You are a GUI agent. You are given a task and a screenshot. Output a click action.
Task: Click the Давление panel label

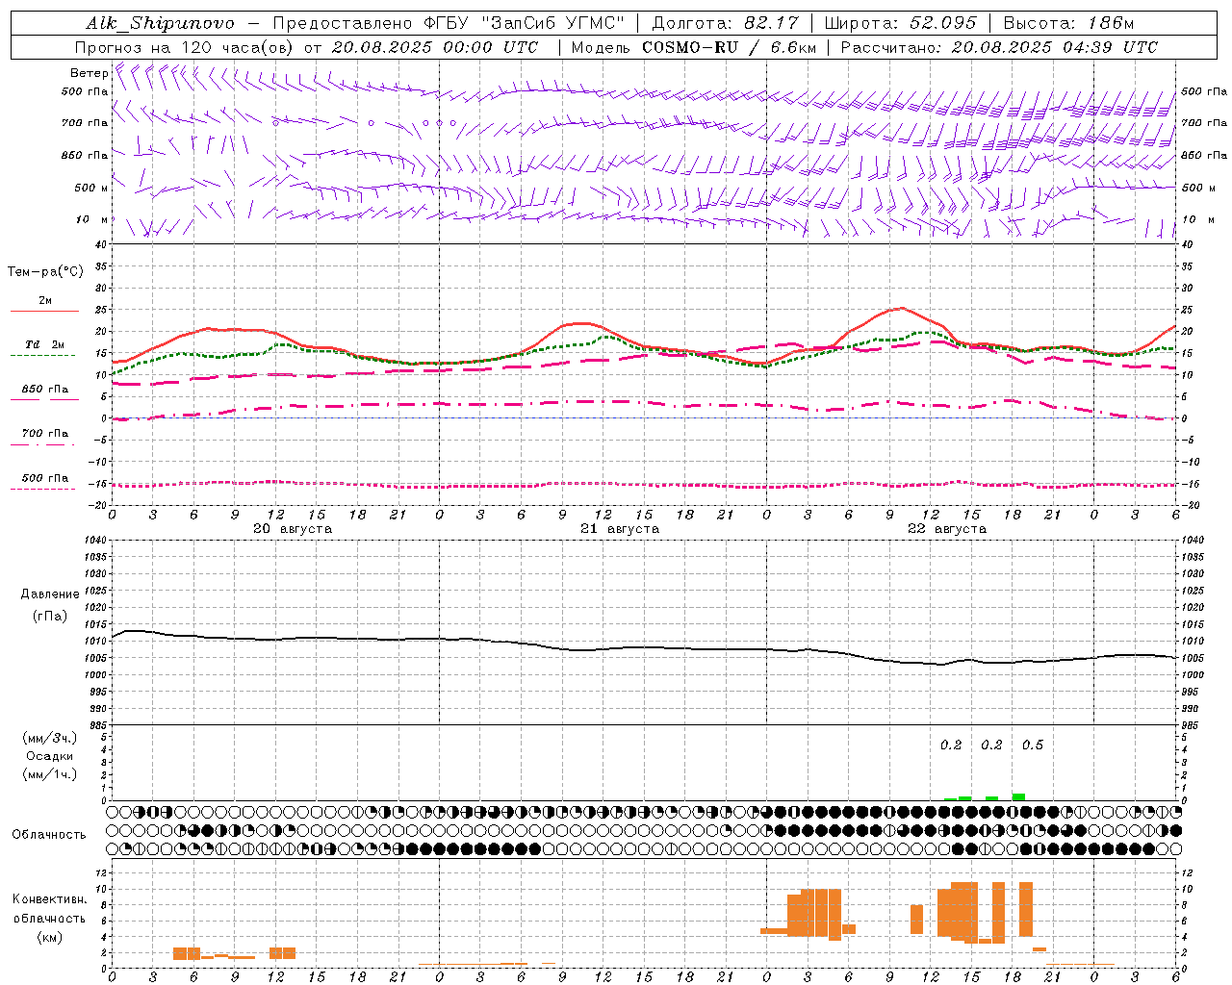click(x=50, y=594)
